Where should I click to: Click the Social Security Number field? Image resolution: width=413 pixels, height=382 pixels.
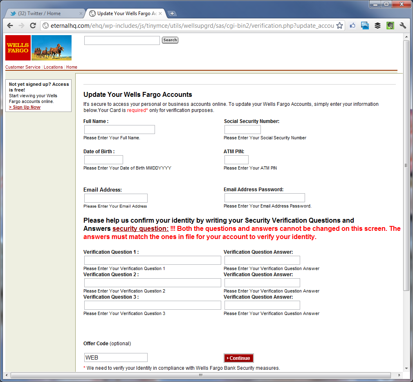click(242, 130)
